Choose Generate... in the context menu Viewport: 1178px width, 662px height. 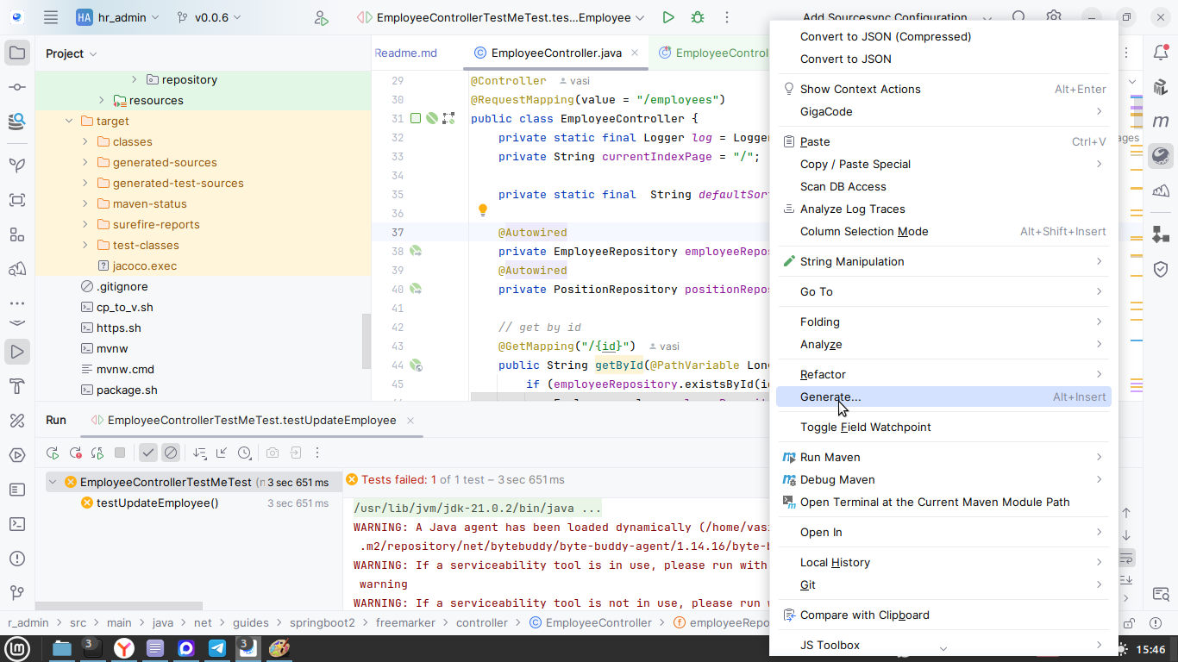tap(943, 397)
